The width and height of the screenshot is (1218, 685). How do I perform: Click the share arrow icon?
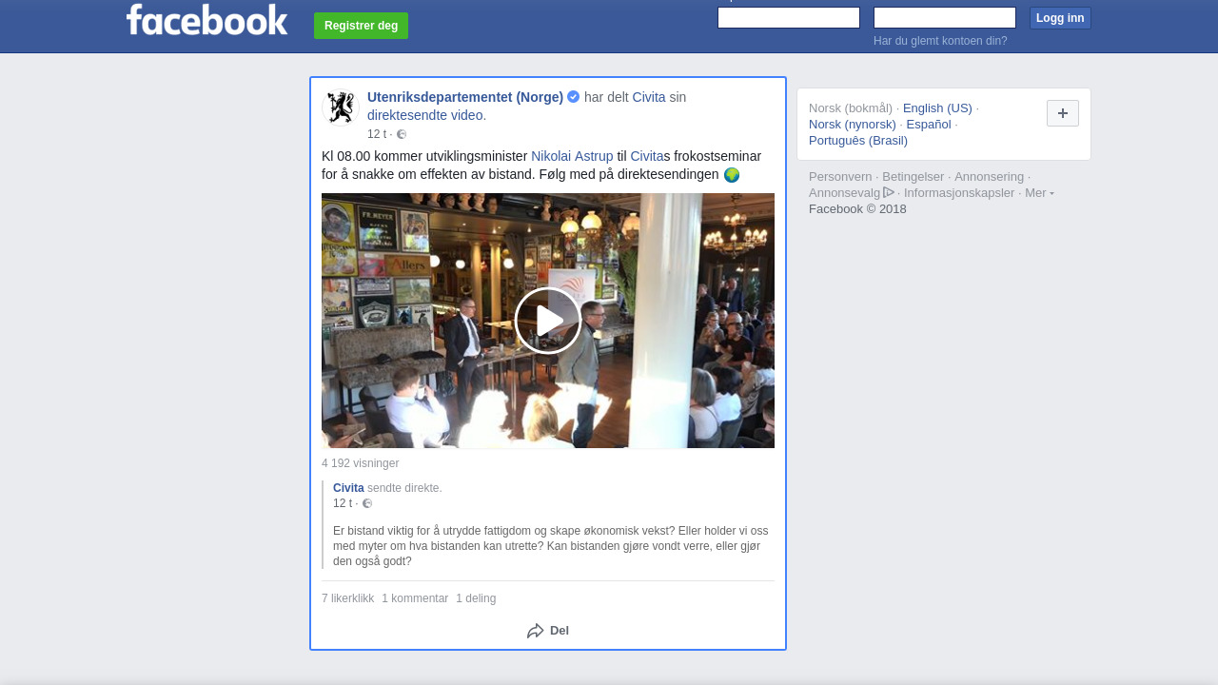536,631
